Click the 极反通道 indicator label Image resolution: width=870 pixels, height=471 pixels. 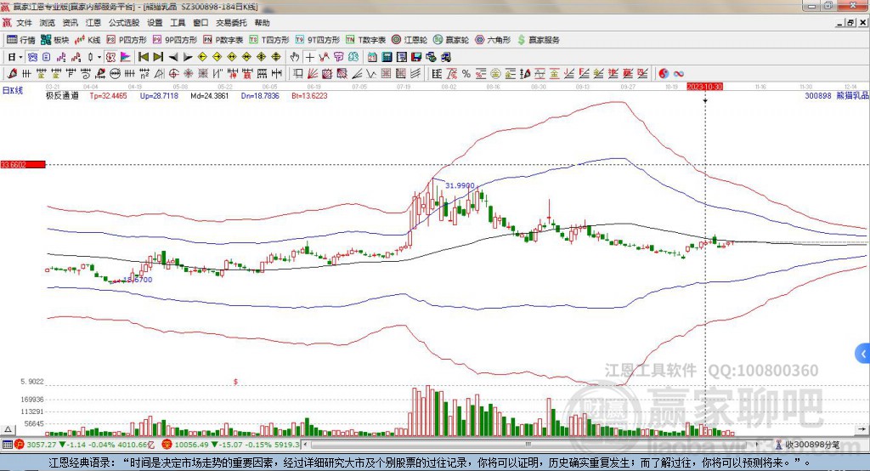[x=62, y=95]
